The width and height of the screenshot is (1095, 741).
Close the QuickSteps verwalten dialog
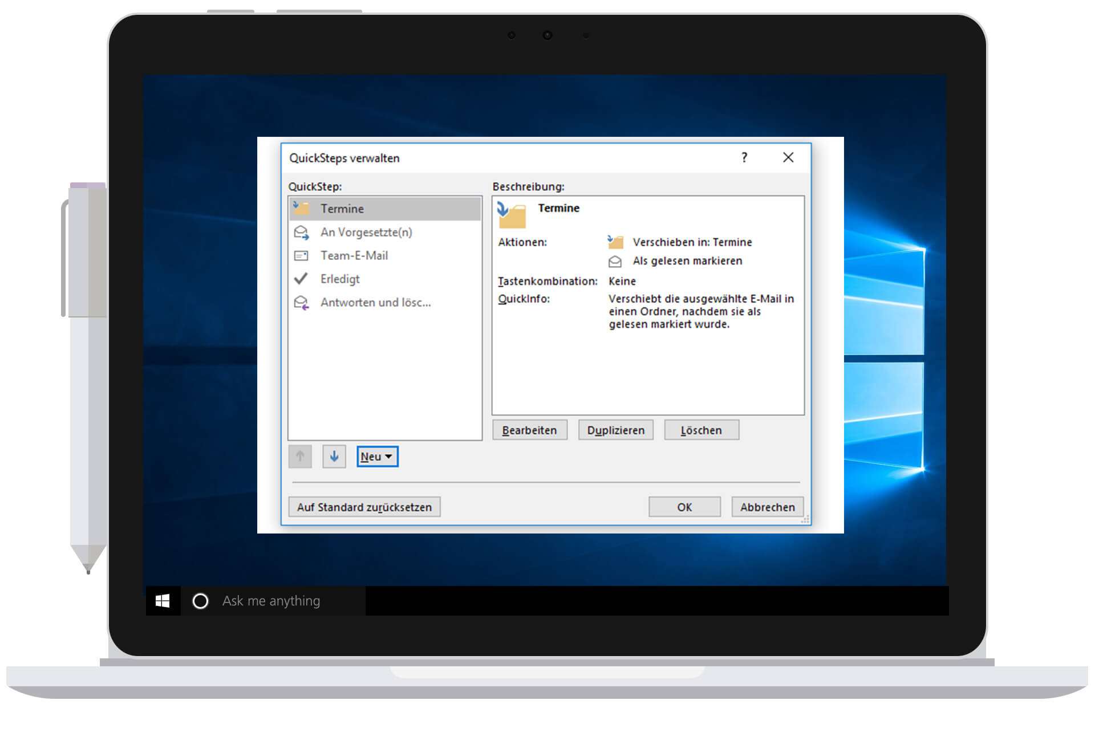(788, 158)
